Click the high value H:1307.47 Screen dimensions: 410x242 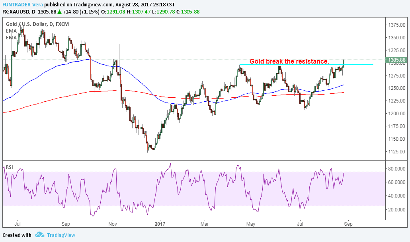[139, 12]
